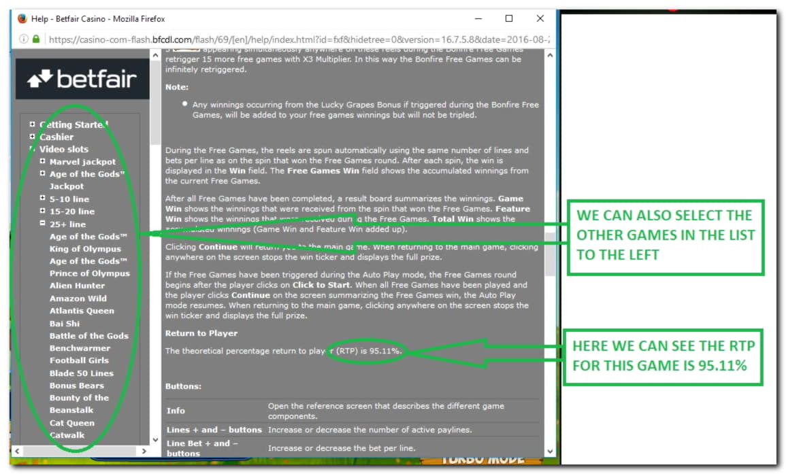Select the 15-20 line tree node
This screenshot has height=474, width=786.
pos(72,211)
